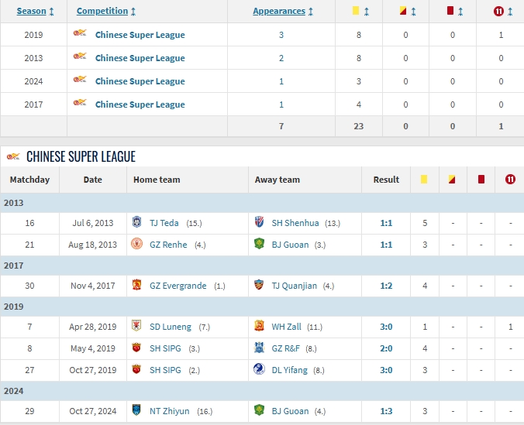Sort table by Appearances column

coord(283,12)
